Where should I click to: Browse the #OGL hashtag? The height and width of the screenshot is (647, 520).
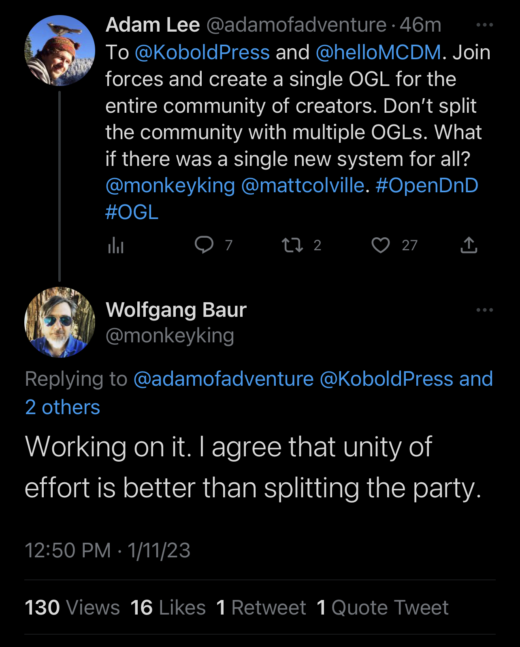click(x=132, y=212)
